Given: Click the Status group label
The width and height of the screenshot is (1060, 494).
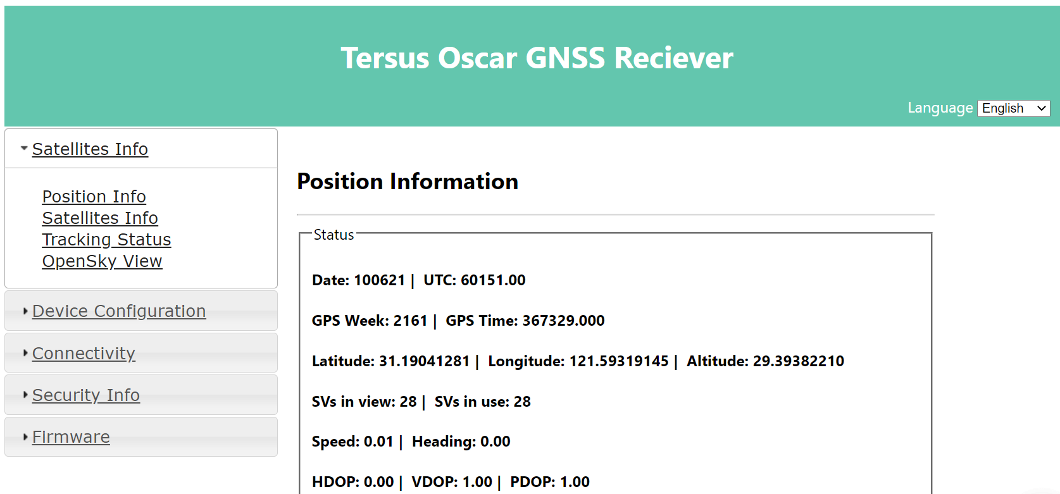Looking at the screenshot, I should click(x=334, y=235).
